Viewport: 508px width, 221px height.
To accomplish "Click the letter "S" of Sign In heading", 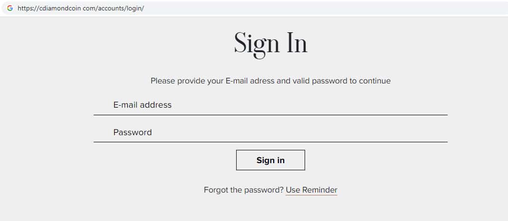I will [241, 44].
